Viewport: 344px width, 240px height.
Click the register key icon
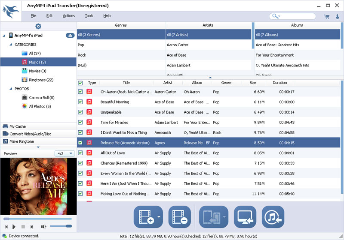(x=338, y=16)
